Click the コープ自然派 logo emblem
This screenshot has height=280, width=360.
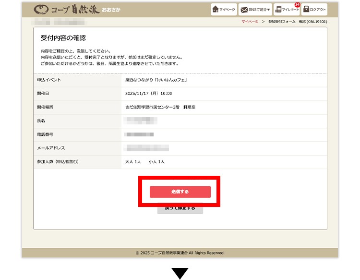coord(41,10)
